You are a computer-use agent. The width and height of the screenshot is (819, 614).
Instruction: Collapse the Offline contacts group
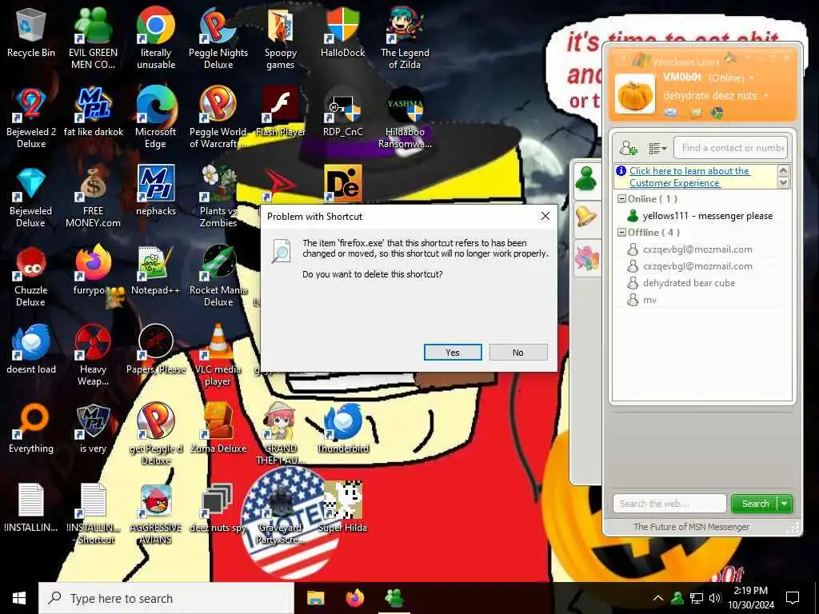pos(621,233)
